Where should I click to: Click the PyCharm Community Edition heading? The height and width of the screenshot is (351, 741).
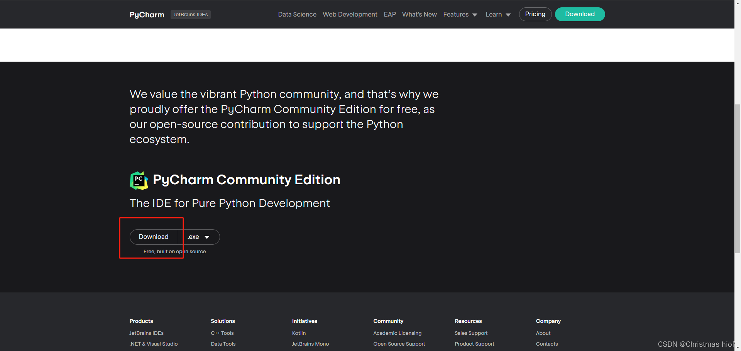tap(247, 180)
